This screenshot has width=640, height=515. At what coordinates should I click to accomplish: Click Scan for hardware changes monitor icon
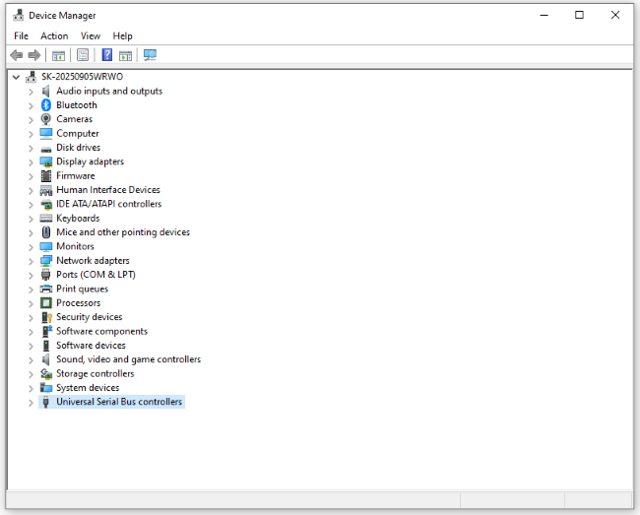(x=150, y=55)
